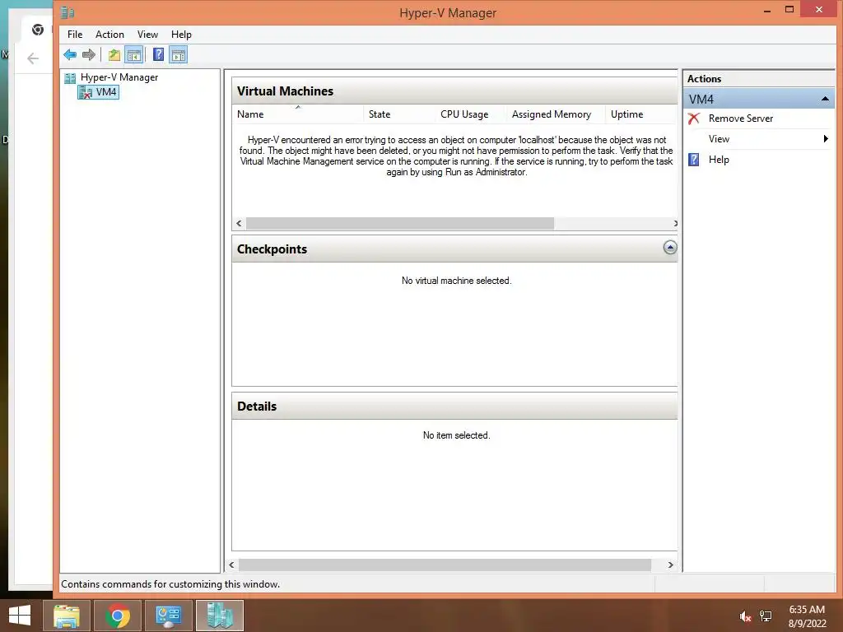This screenshot has width=843, height=632.
Task: Click the Up one level folder icon
Action: pyautogui.click(x=114, y=54)
